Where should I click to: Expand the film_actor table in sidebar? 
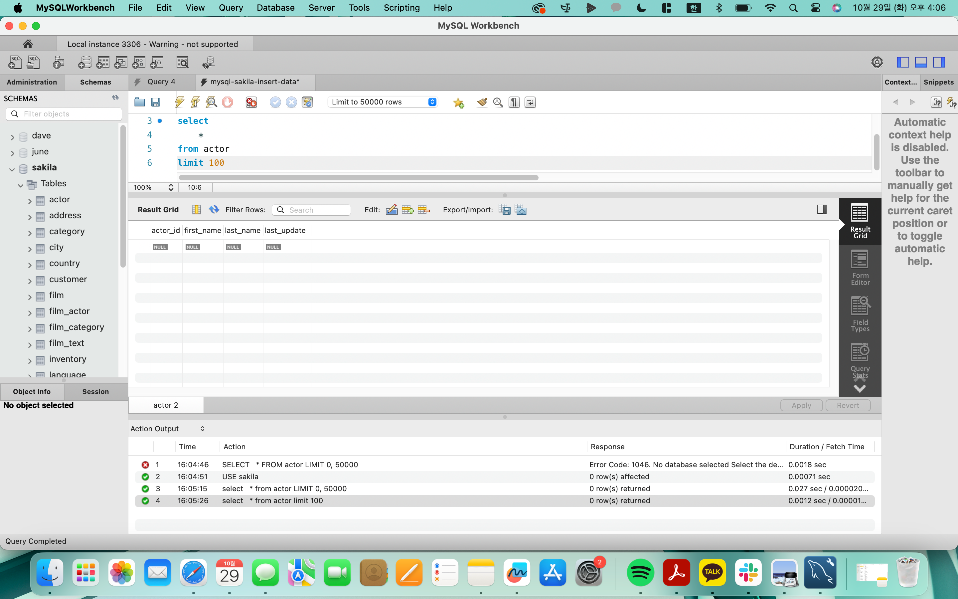point(28,311)
